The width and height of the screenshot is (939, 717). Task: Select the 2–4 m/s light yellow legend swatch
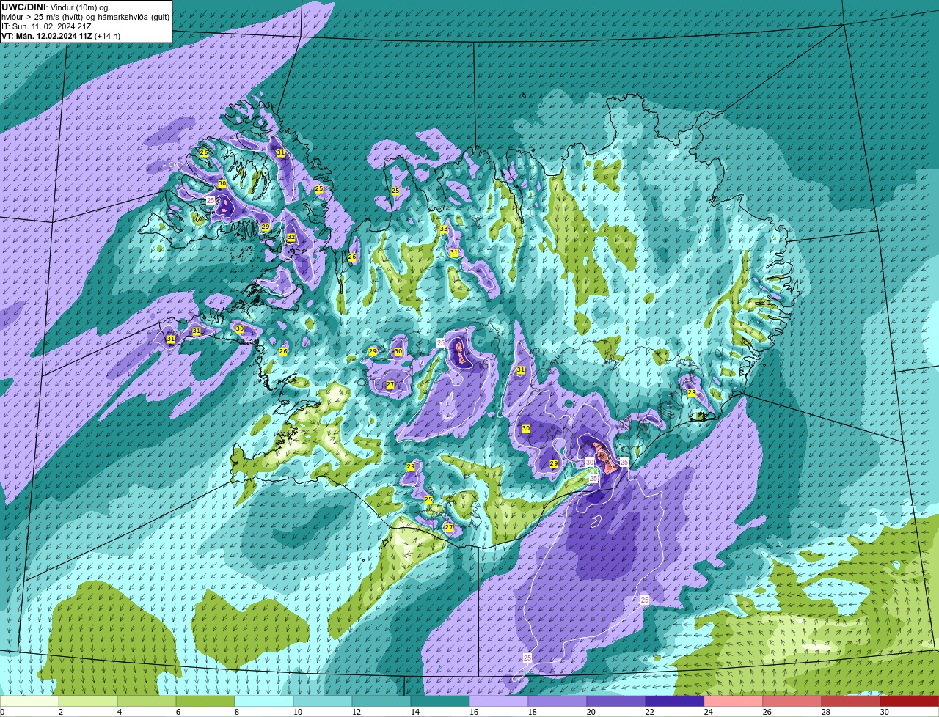point(88,701)
